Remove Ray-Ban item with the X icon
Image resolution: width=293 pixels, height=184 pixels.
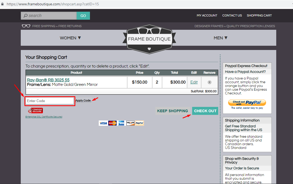click(209, 82)
